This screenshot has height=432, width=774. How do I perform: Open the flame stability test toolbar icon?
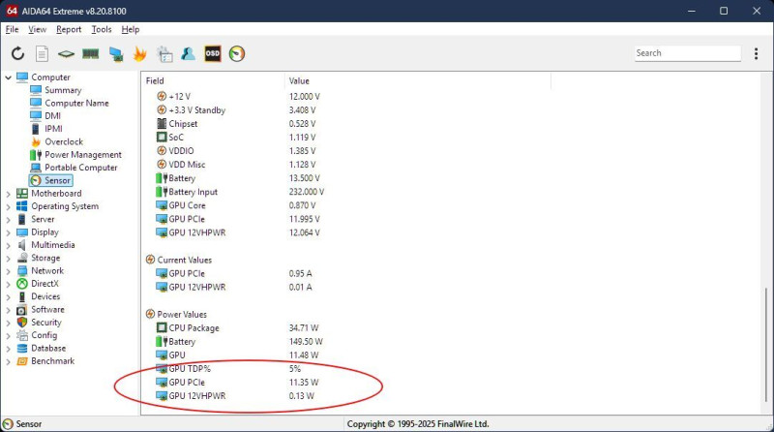point(139,53)
